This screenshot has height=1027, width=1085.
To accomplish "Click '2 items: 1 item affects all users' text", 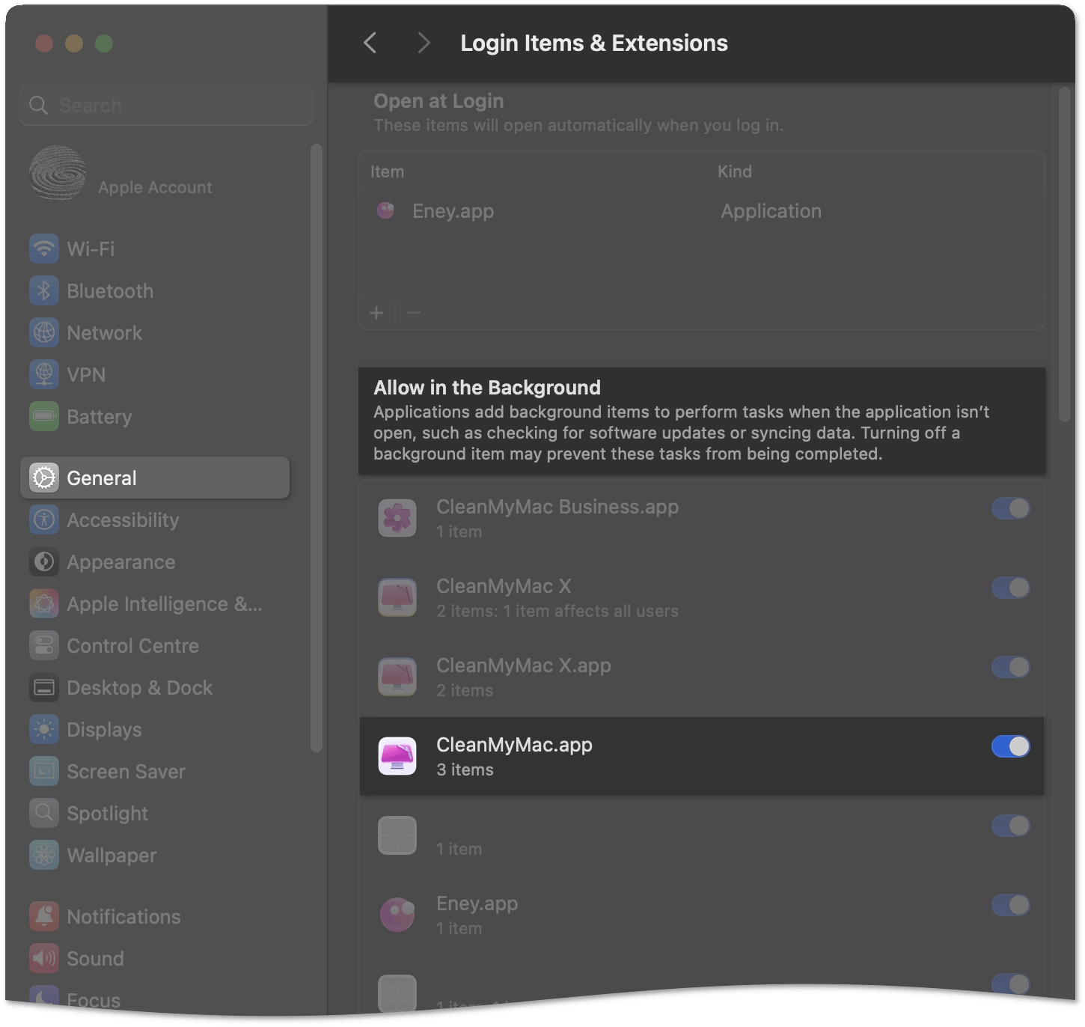I will 557,611.
